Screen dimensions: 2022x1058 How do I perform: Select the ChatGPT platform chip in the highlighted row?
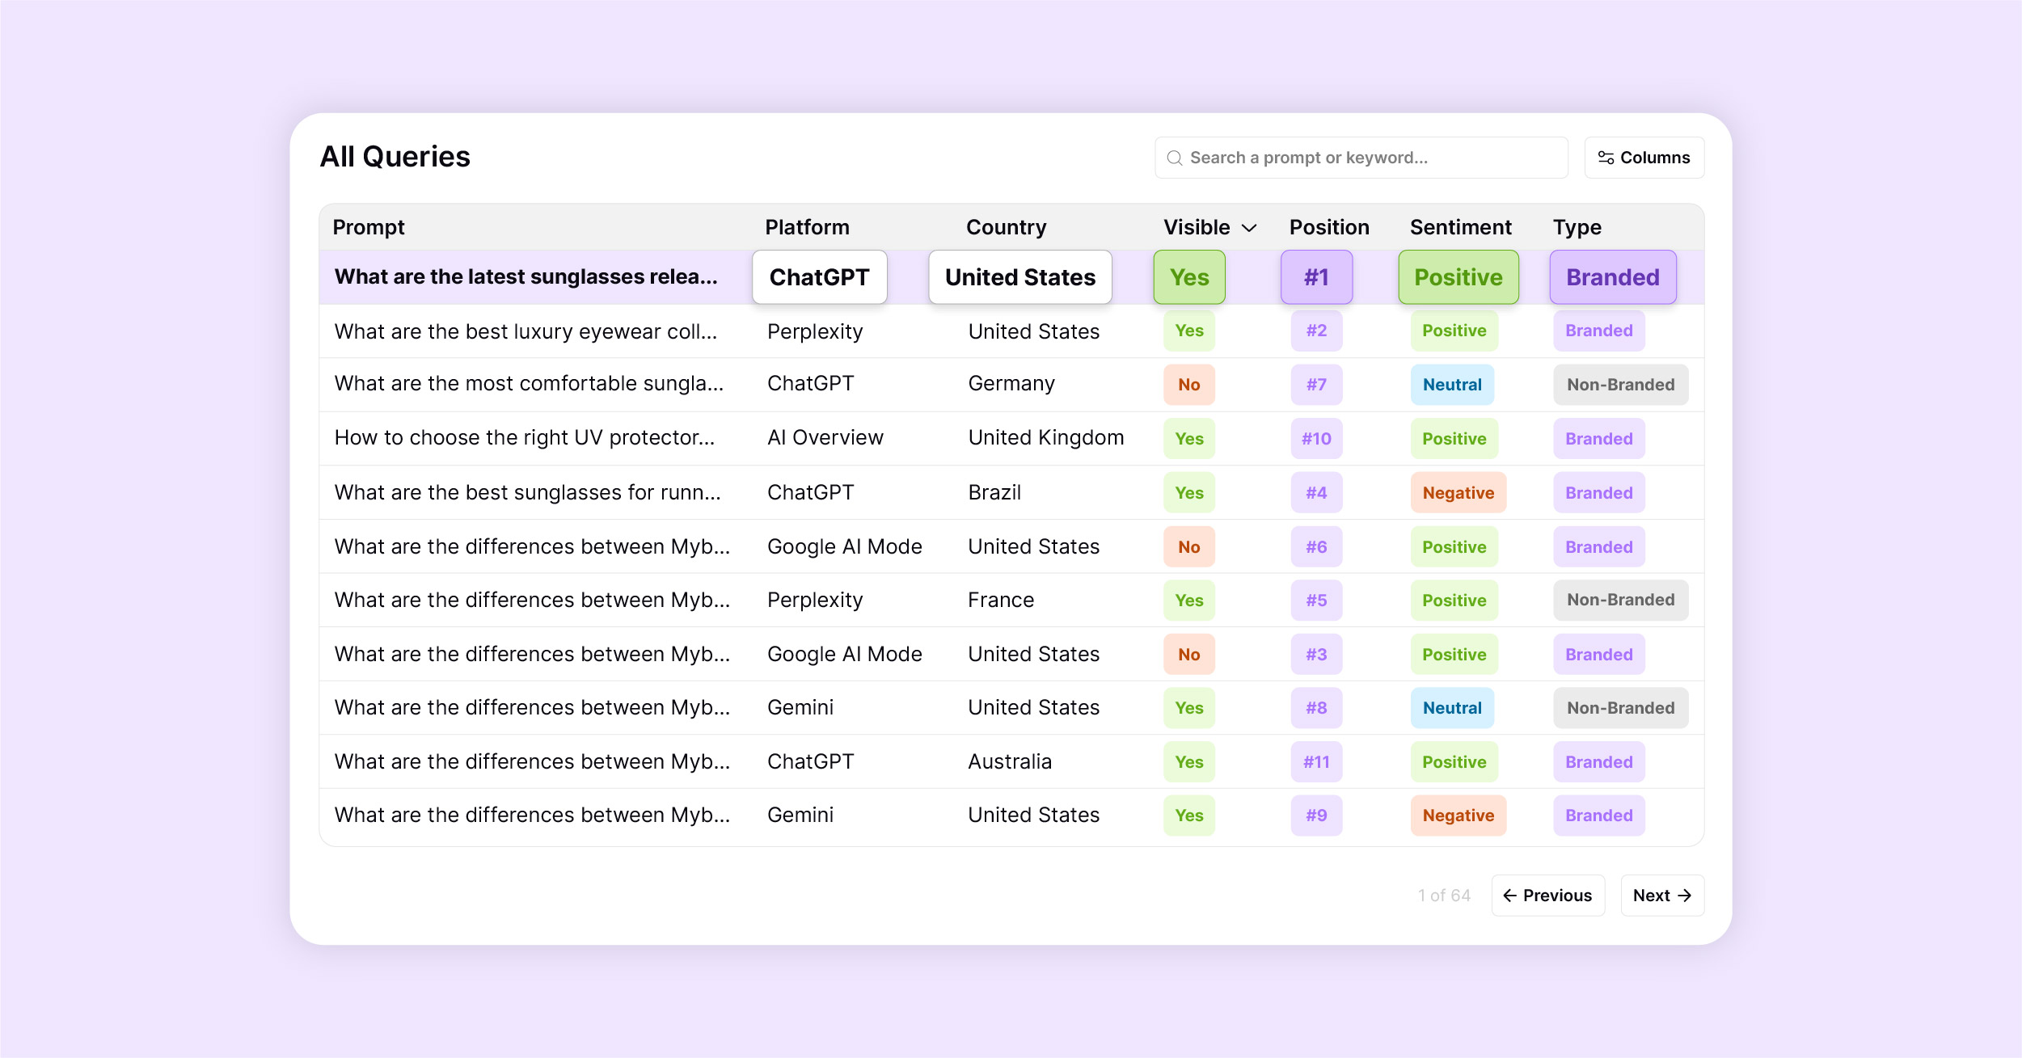tap(819, 277)
